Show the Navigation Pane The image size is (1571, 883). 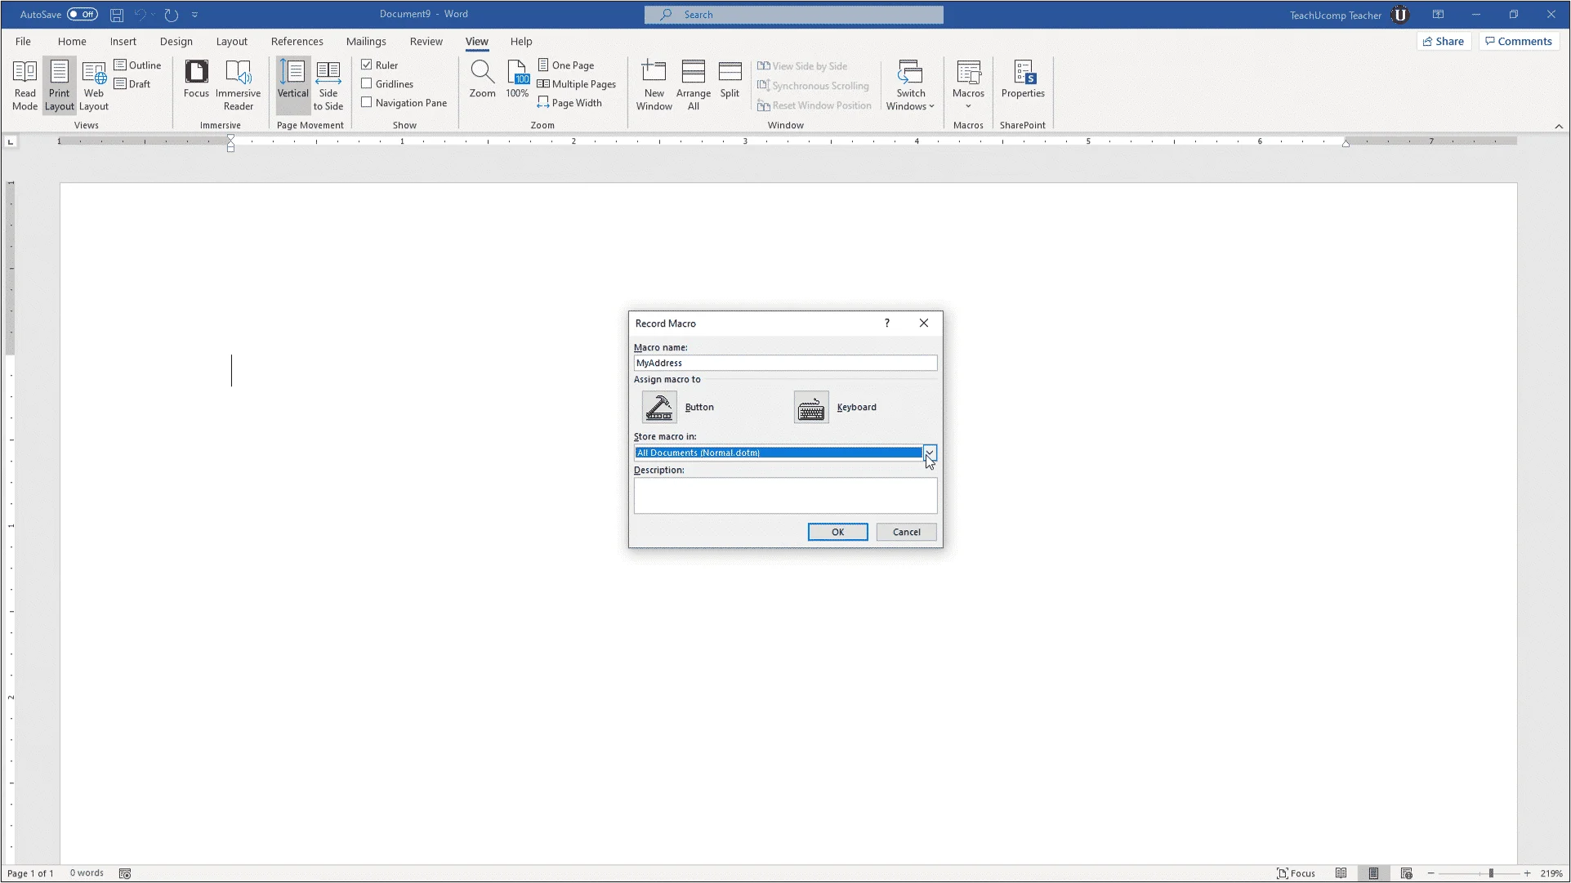click(x=368, y=102)
